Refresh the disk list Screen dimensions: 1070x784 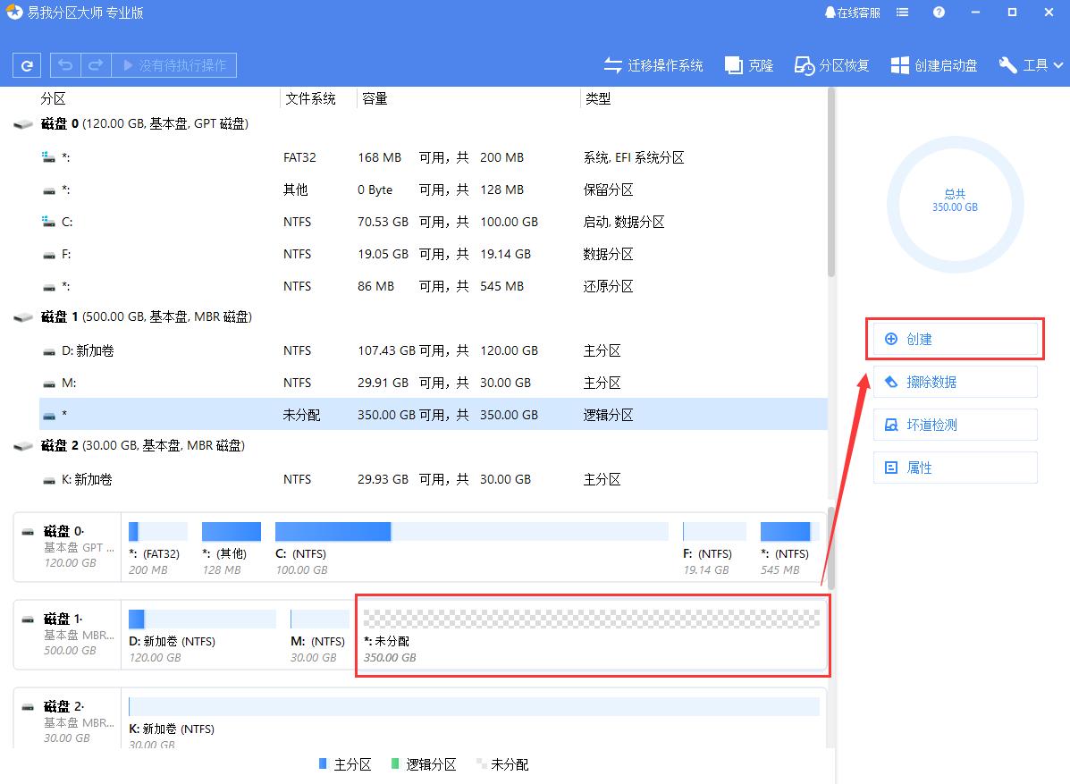[x=26, y=64]
